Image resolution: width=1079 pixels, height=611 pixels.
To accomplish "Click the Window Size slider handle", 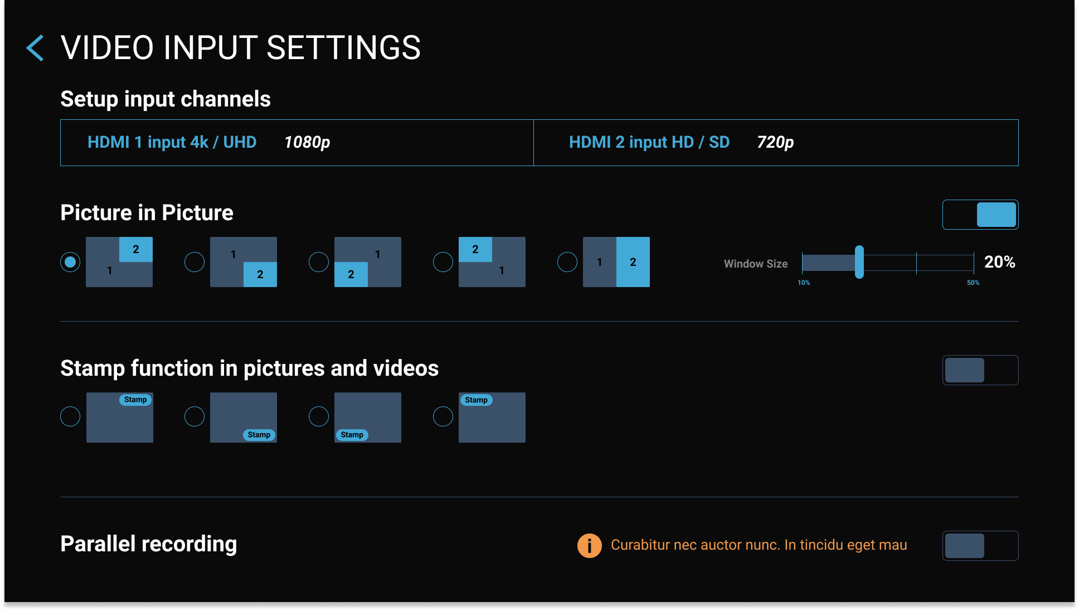I will tap(859, 262).
